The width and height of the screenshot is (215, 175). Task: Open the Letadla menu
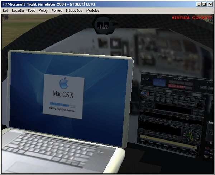pyautogui.click(x=18, y=11)
